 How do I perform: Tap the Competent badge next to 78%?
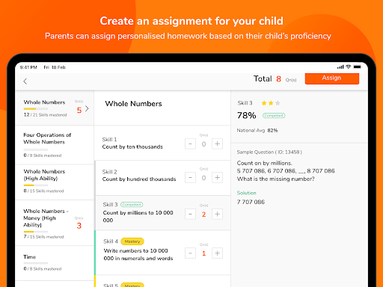tap(274, 116)
